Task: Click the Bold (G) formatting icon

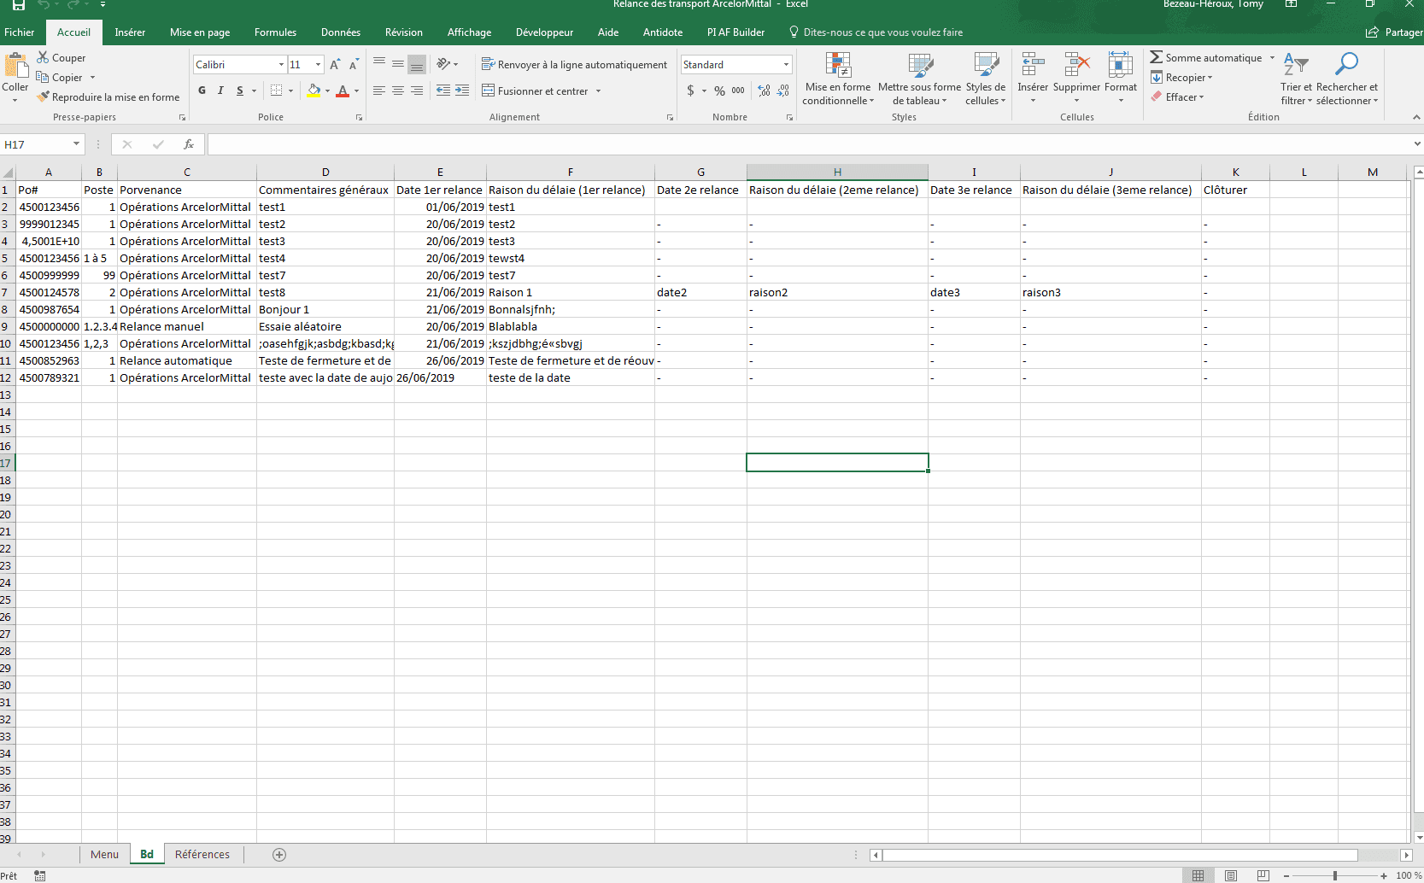Action: [202, 91]
